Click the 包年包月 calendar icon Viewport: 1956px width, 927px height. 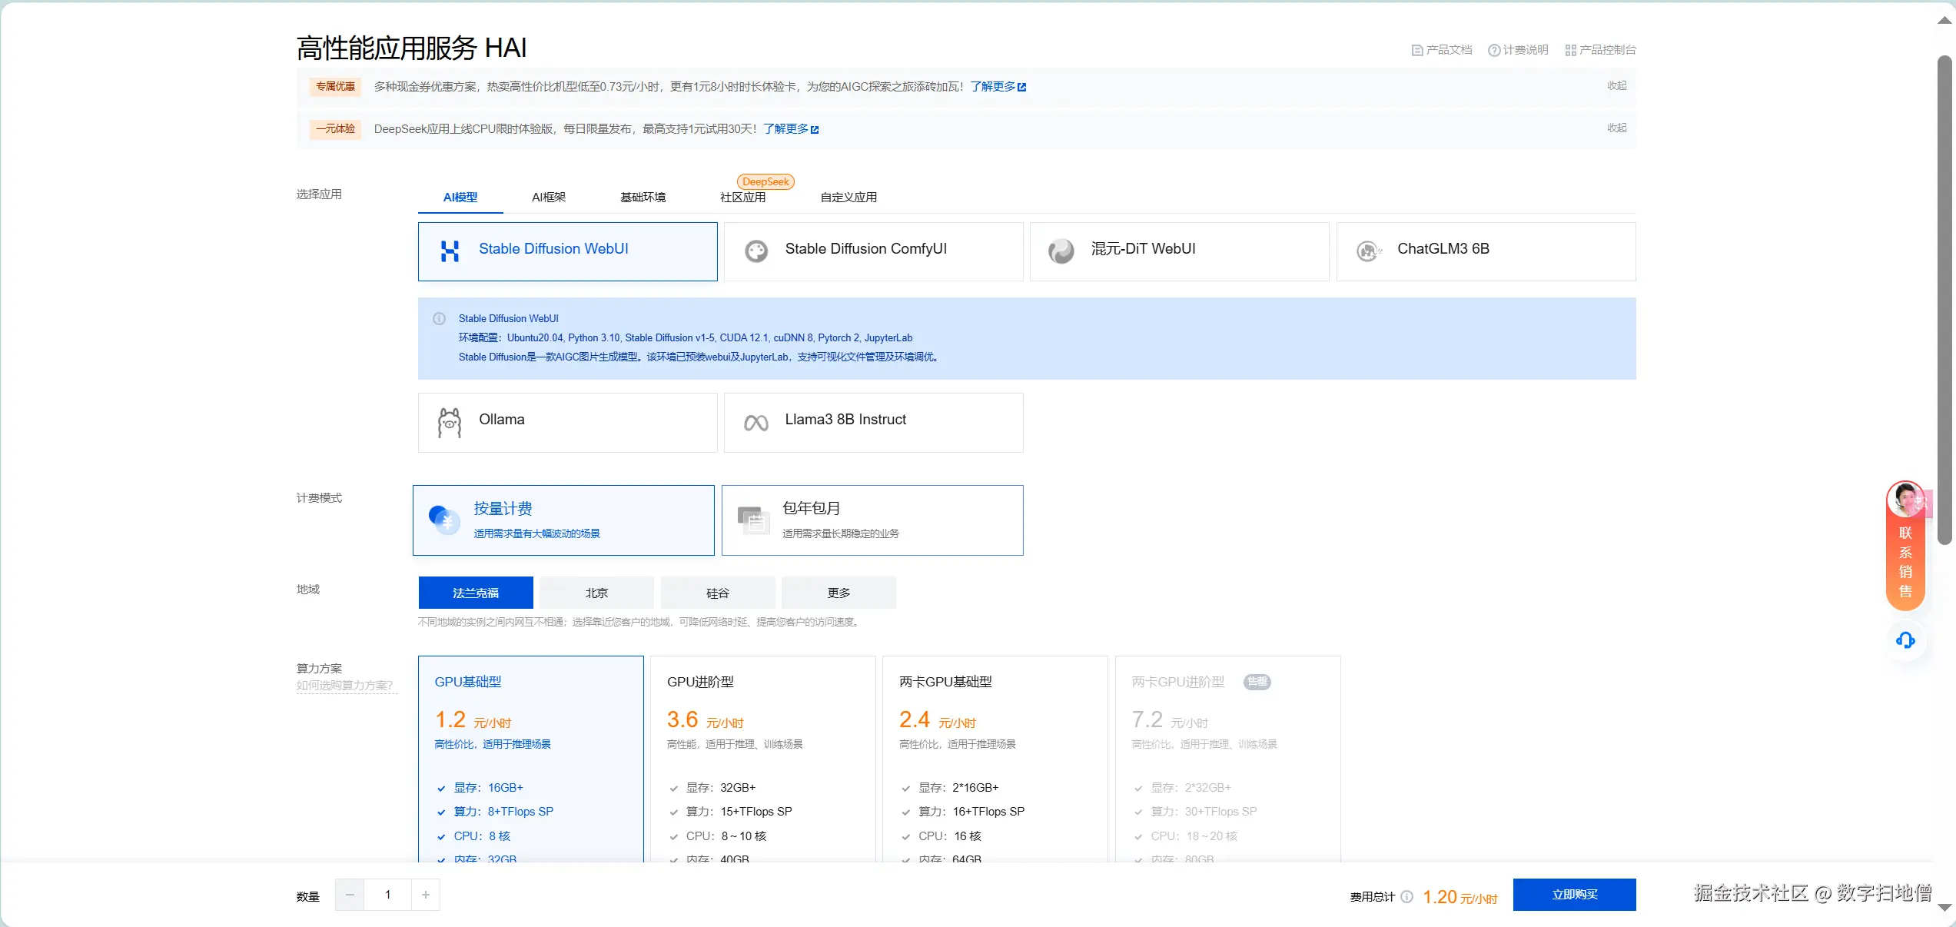(753, 520)
